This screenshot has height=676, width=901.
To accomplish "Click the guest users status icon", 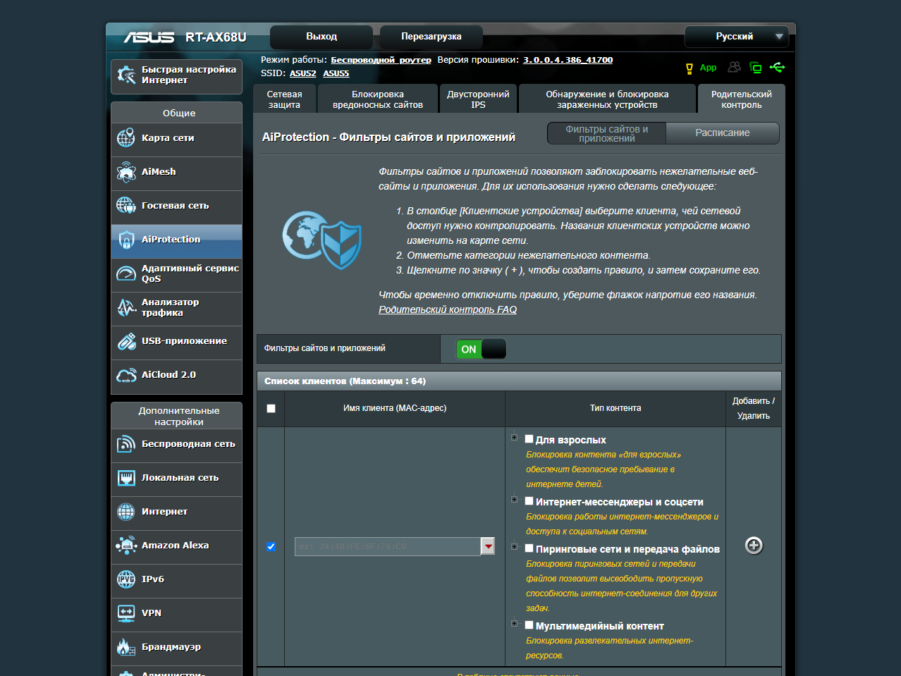I will coord(735,67).
